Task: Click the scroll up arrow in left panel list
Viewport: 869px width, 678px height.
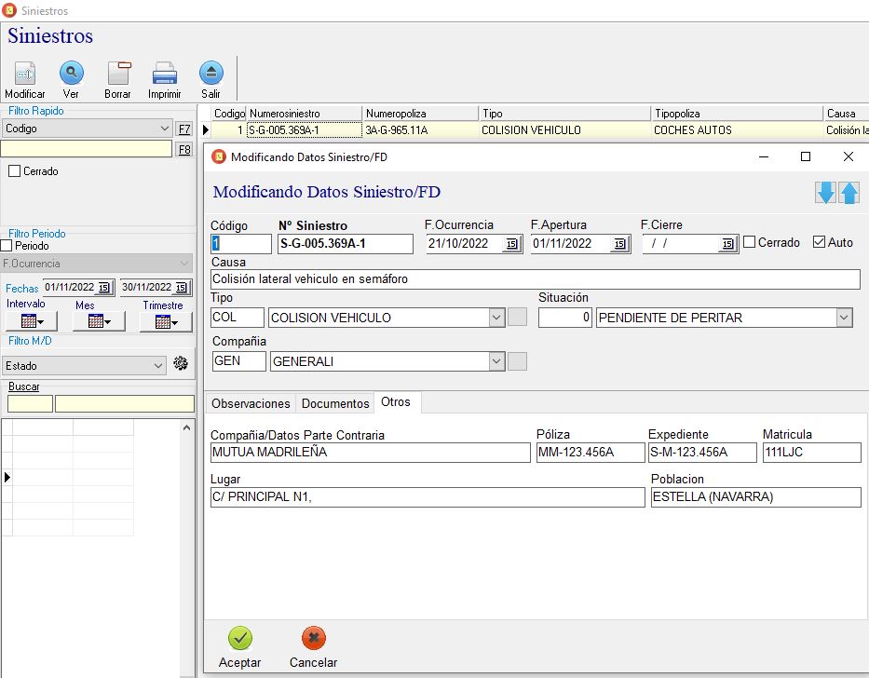Action: 187,427
